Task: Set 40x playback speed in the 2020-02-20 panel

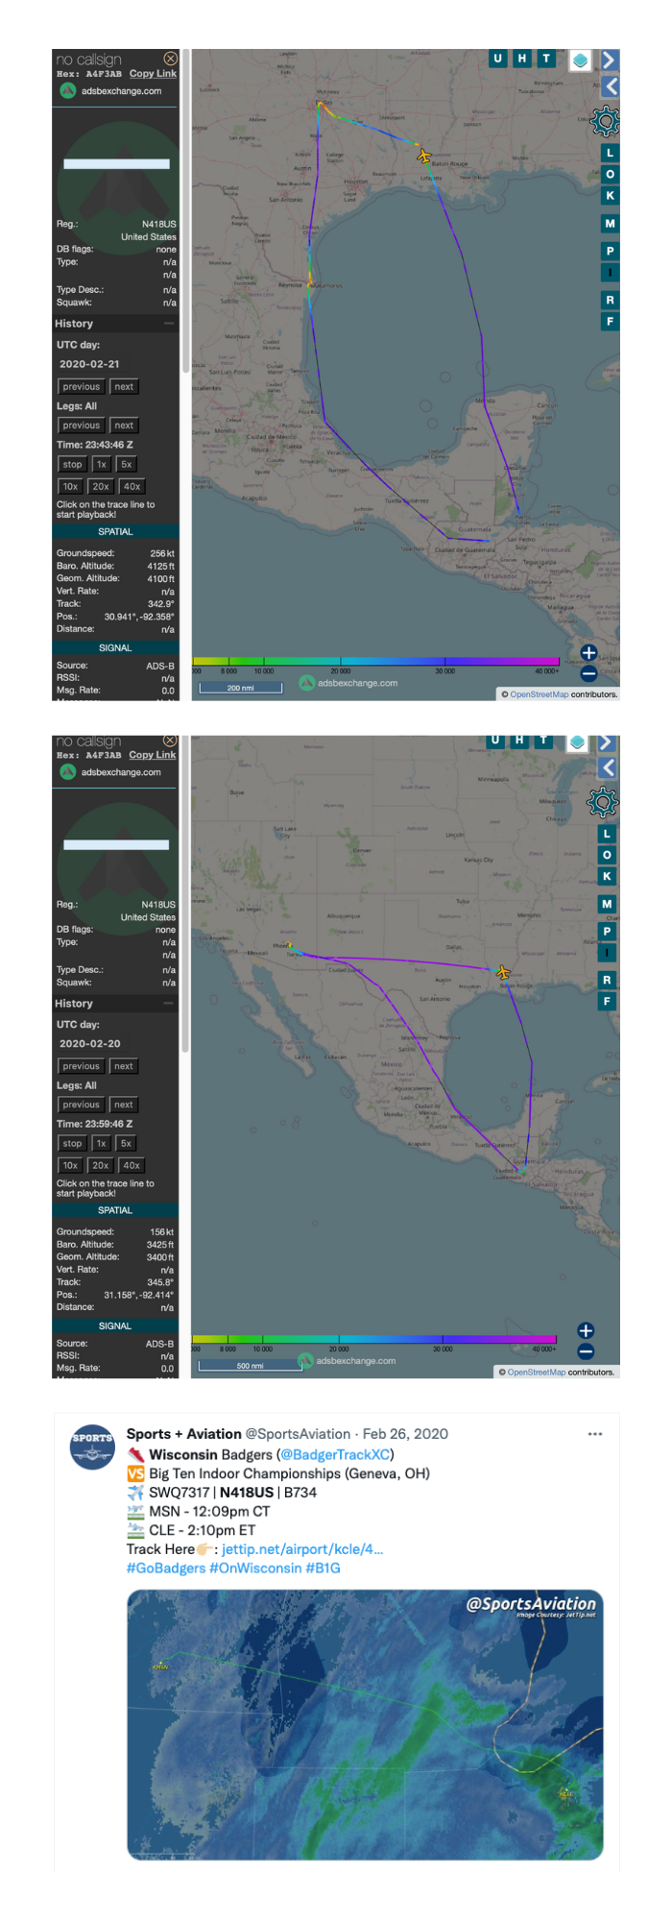Action: [132, 1165]
